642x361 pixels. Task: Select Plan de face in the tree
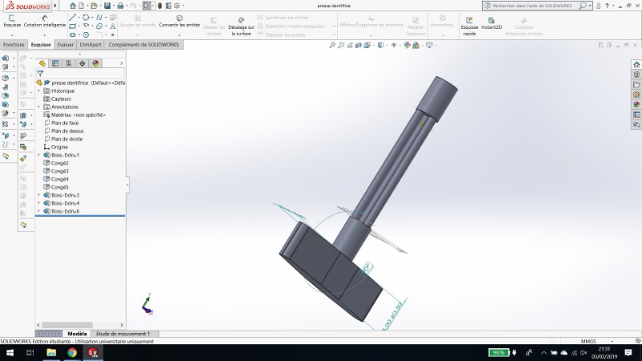(x=65, y=123)
